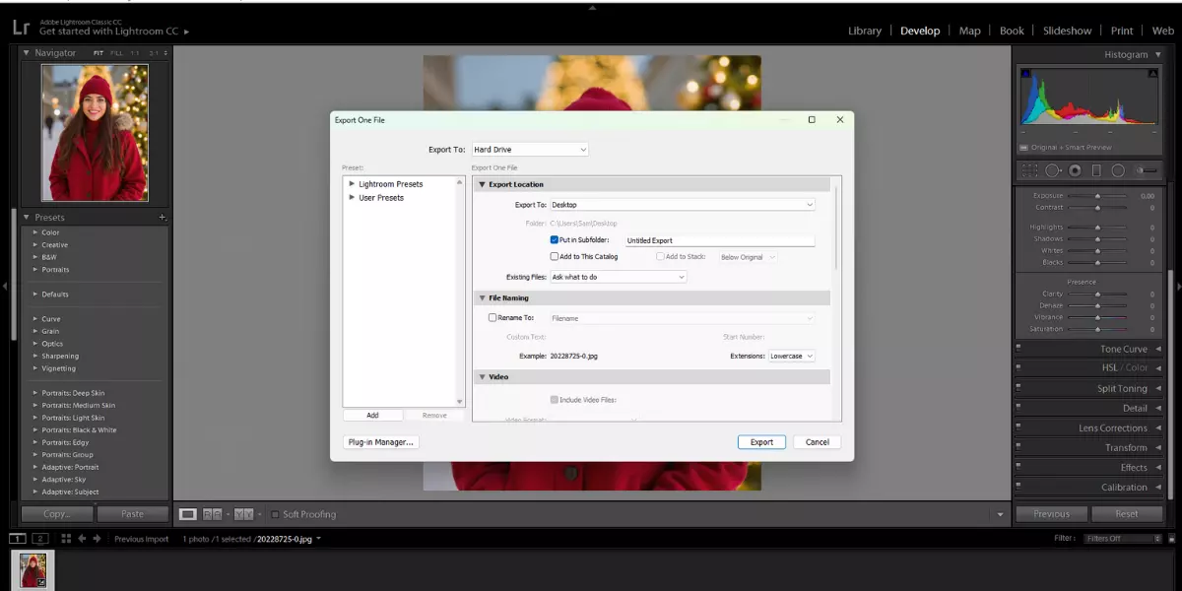Click the R|A reference view icon
1182x591 pixels.
tap(212, 514)
